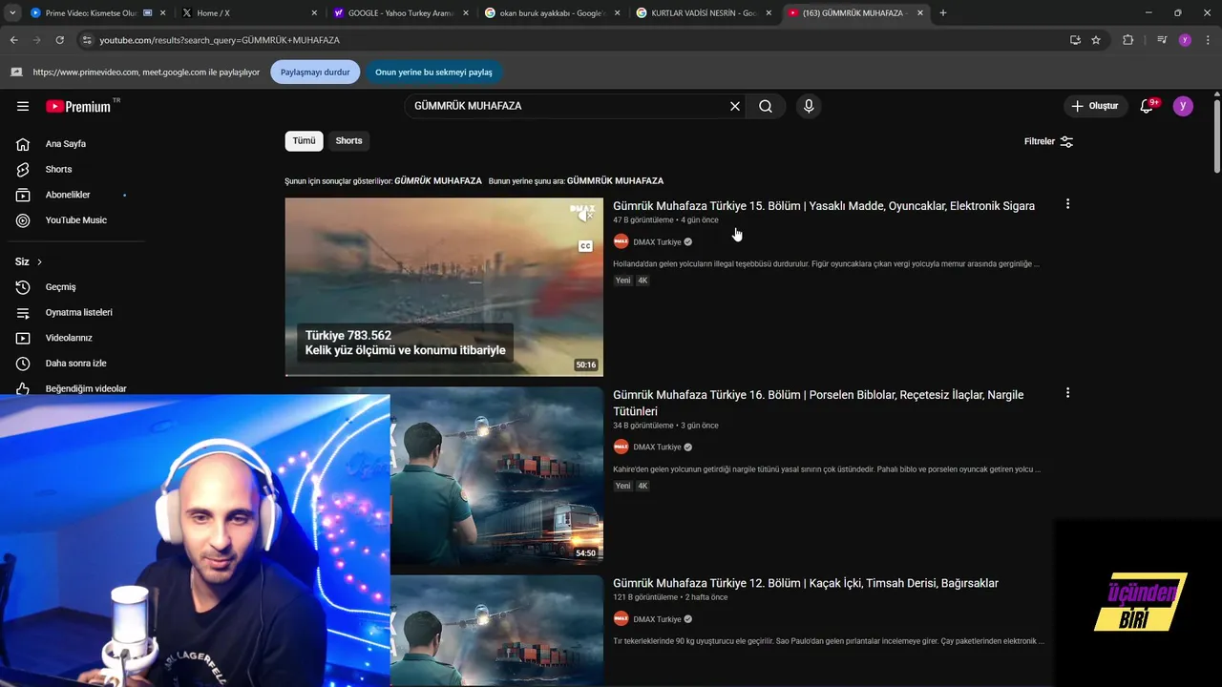Start voice search with microphone icon
The height and width of the screenshot is (687, 1222).
click(809, 106)
